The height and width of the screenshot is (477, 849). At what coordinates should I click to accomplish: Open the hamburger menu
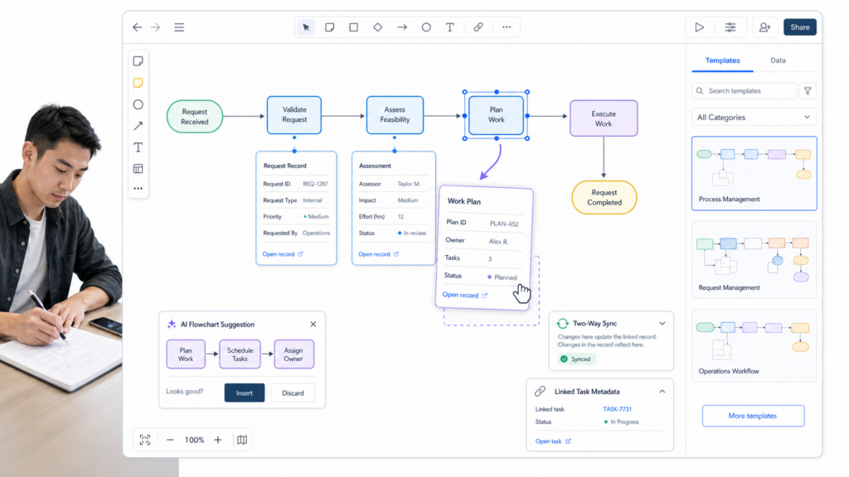click(x=179, y=27)
